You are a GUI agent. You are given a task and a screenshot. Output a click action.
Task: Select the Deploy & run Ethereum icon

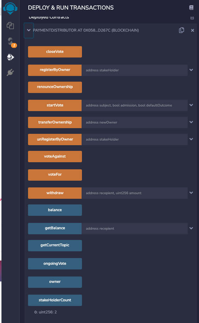click(x=11, y=57)
